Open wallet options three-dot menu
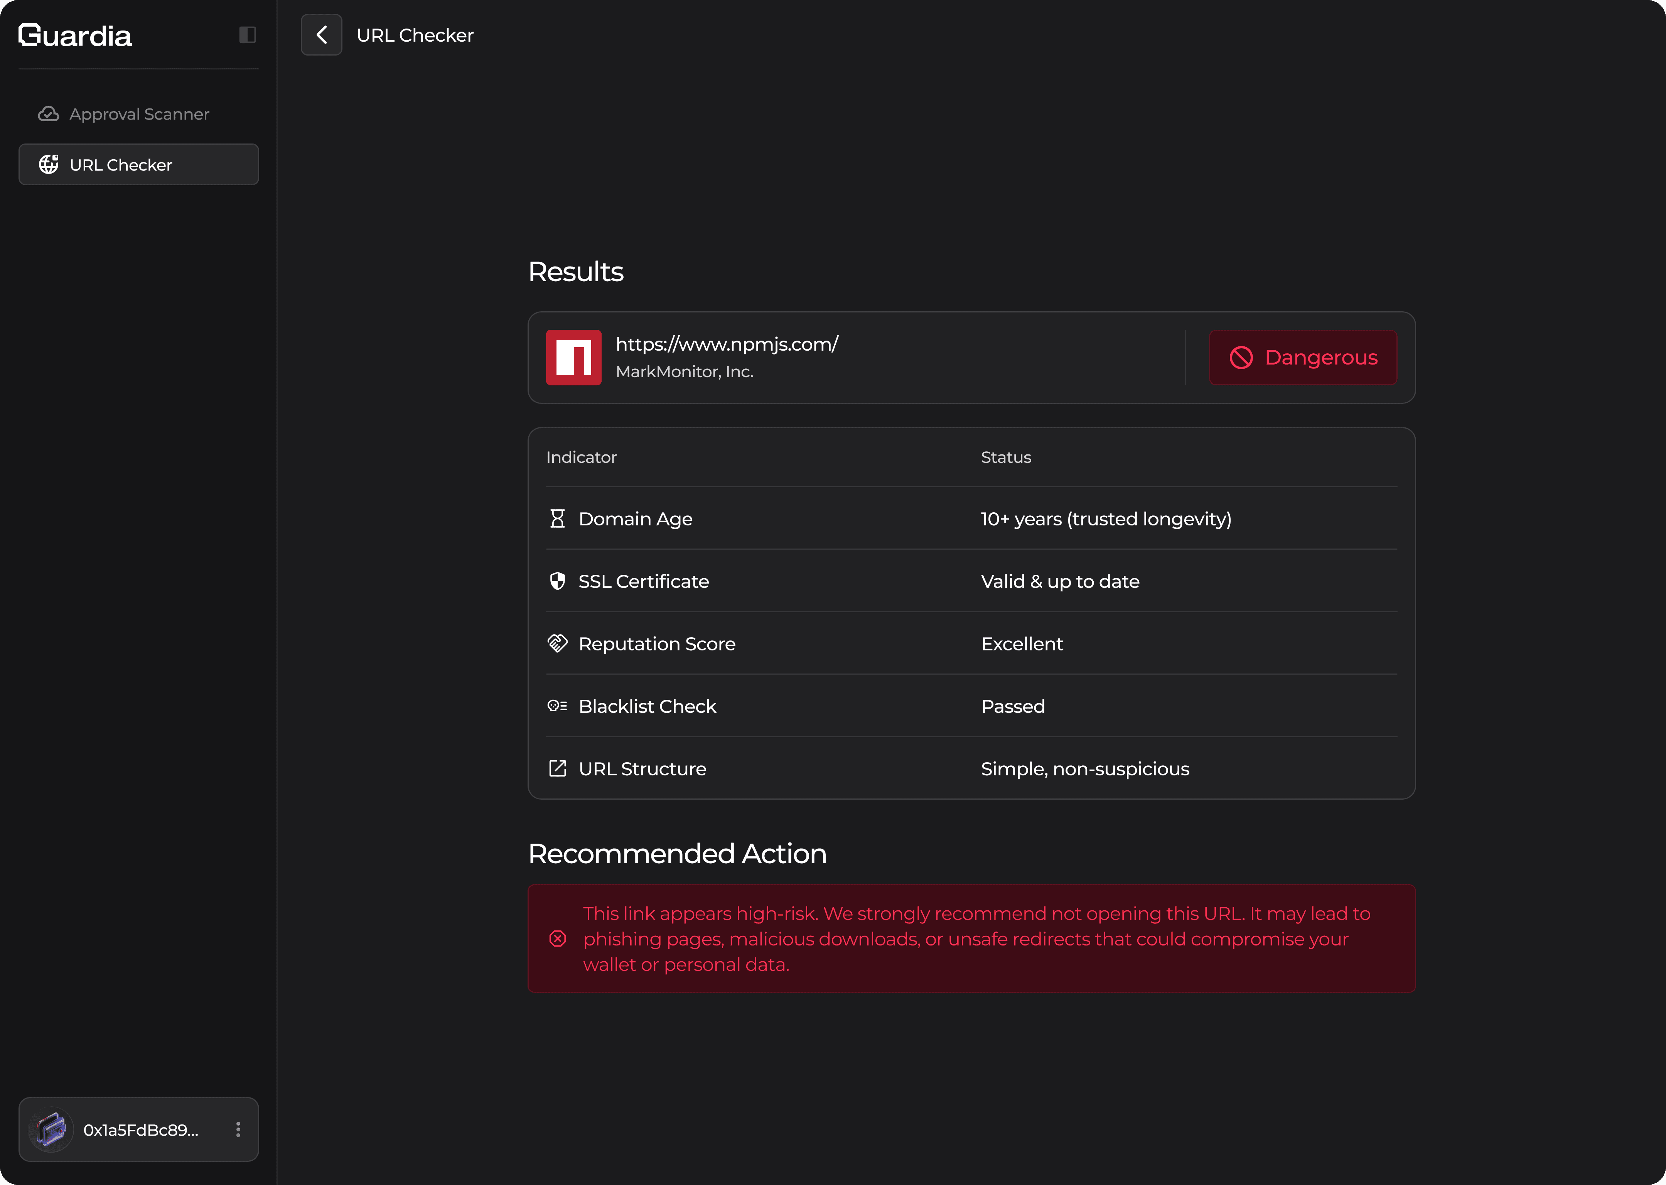The image size is (1666, 1185). pyautogui.click(x=238, y=1129)
